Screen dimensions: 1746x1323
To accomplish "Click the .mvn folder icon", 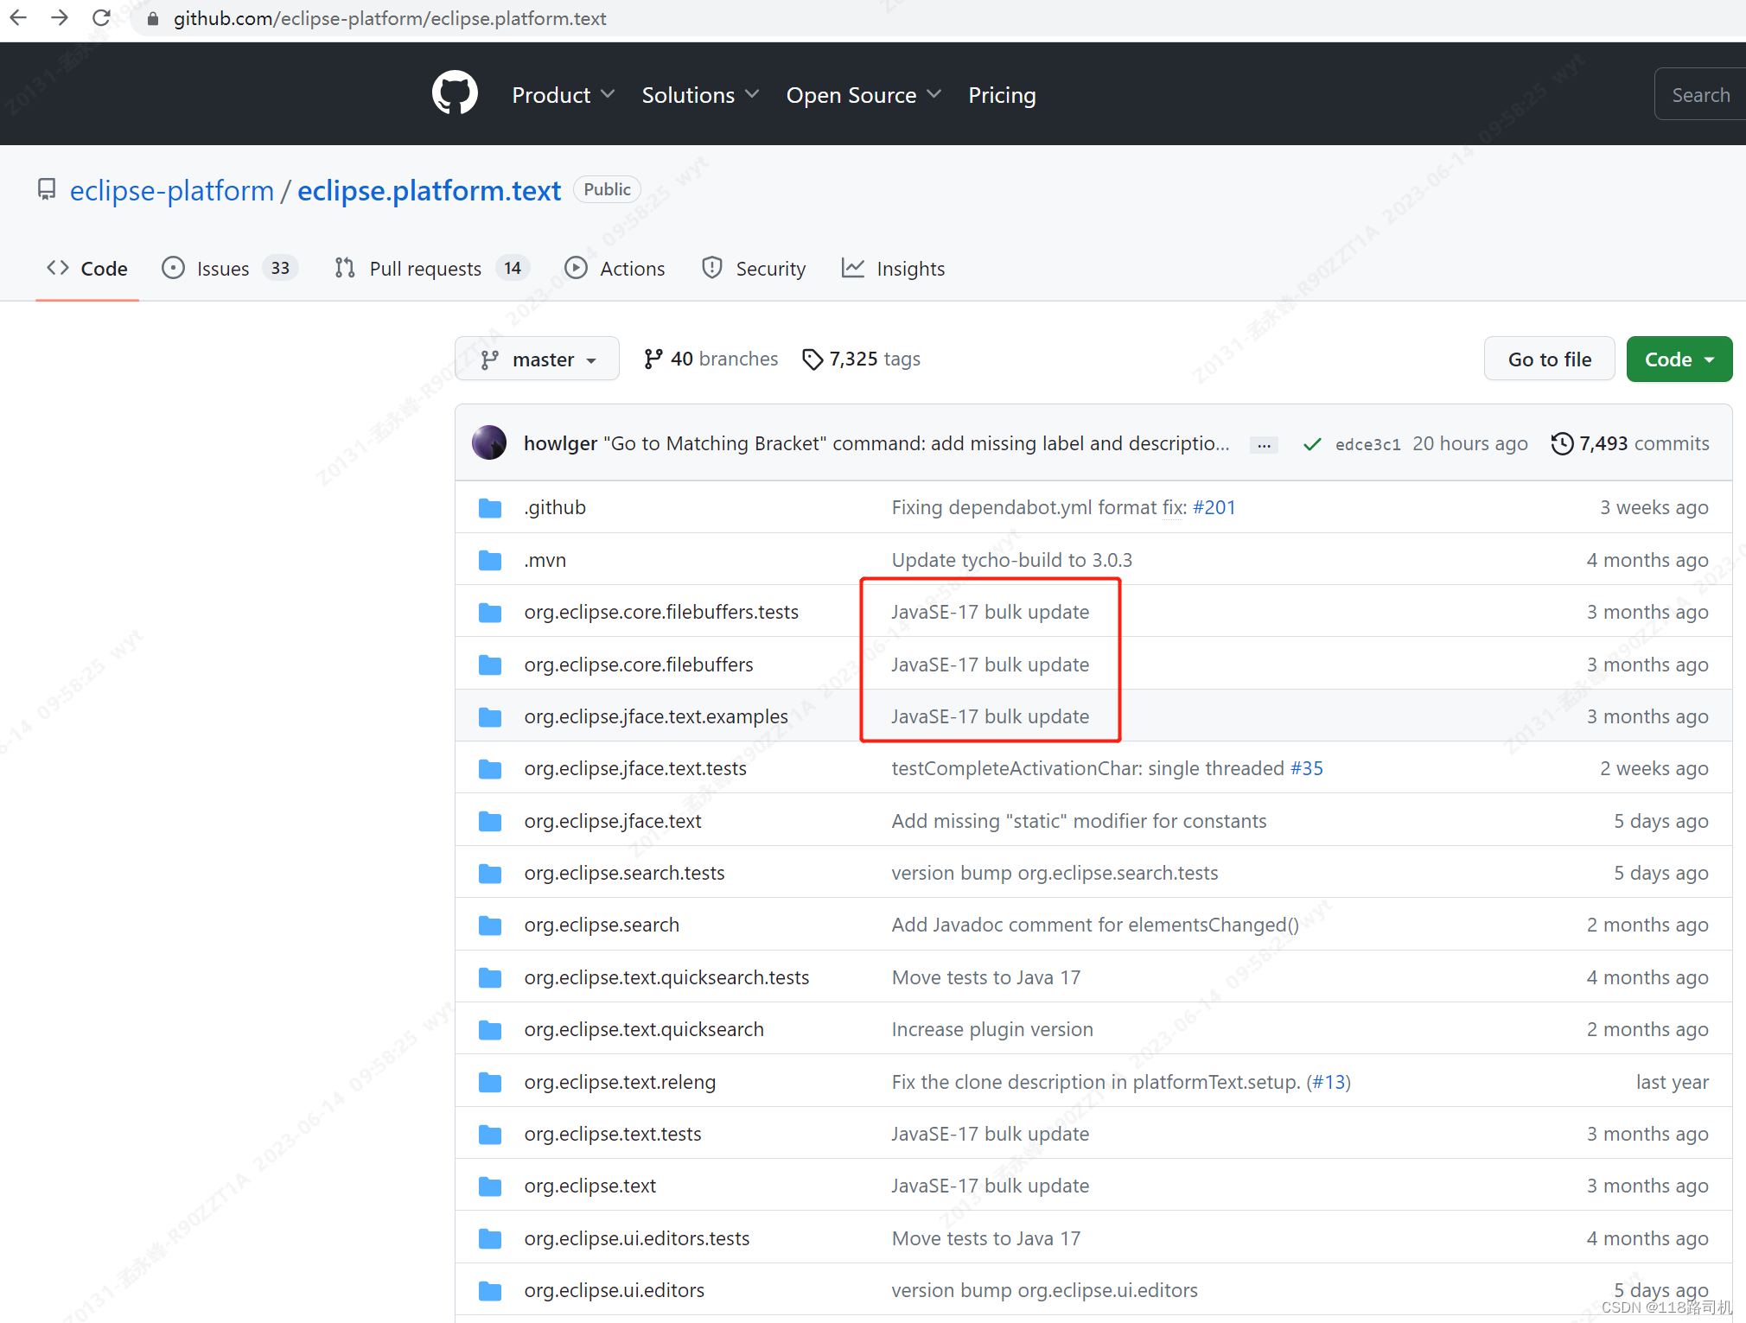I will click(x=490, y=560).
